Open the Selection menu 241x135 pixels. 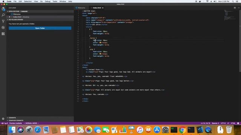[x=28, y=1]
